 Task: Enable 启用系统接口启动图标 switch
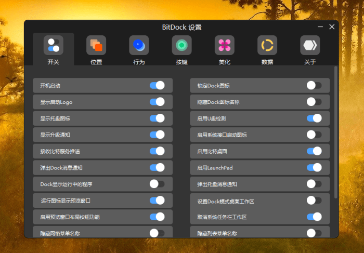pyautogui.click(x=314, y=135)
